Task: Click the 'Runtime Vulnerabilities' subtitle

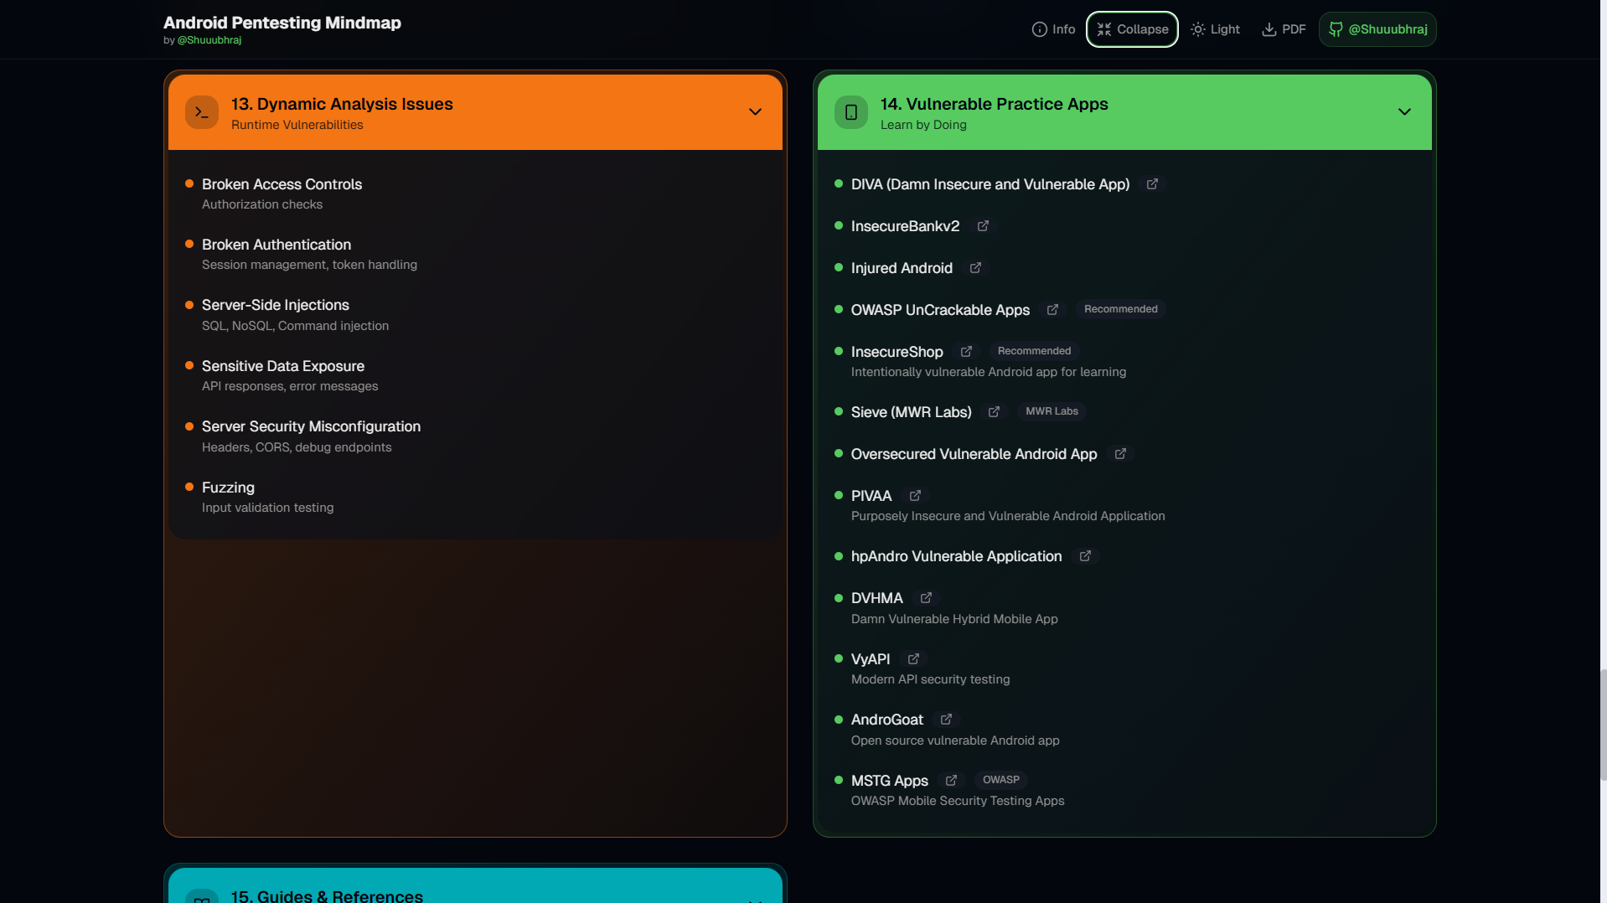Action: pos(297,125)
